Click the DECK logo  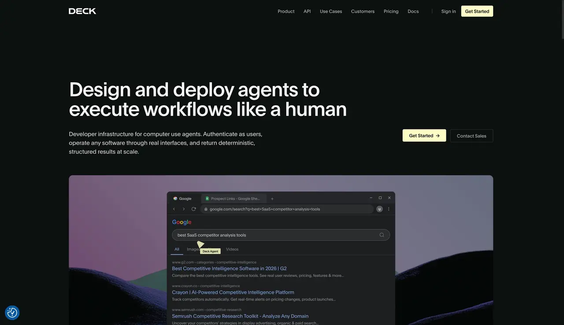(82, 11)
